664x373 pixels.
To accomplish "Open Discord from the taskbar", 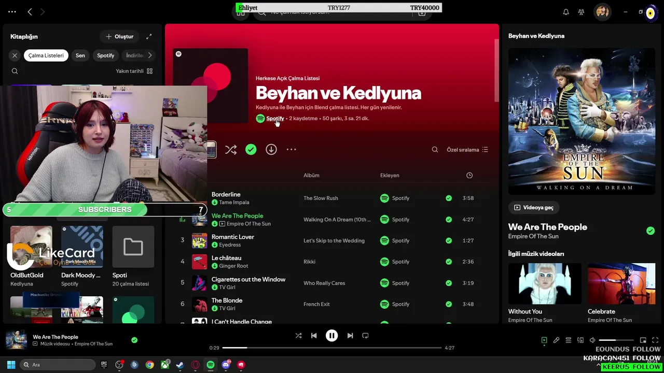I will pos(226,365).
